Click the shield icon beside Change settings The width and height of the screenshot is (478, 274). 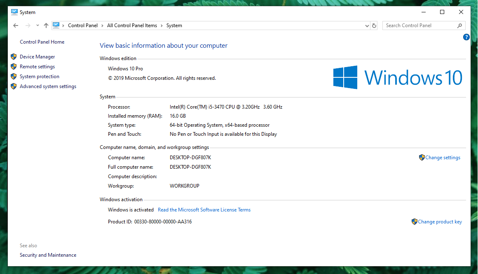click(x=422, y=158)
